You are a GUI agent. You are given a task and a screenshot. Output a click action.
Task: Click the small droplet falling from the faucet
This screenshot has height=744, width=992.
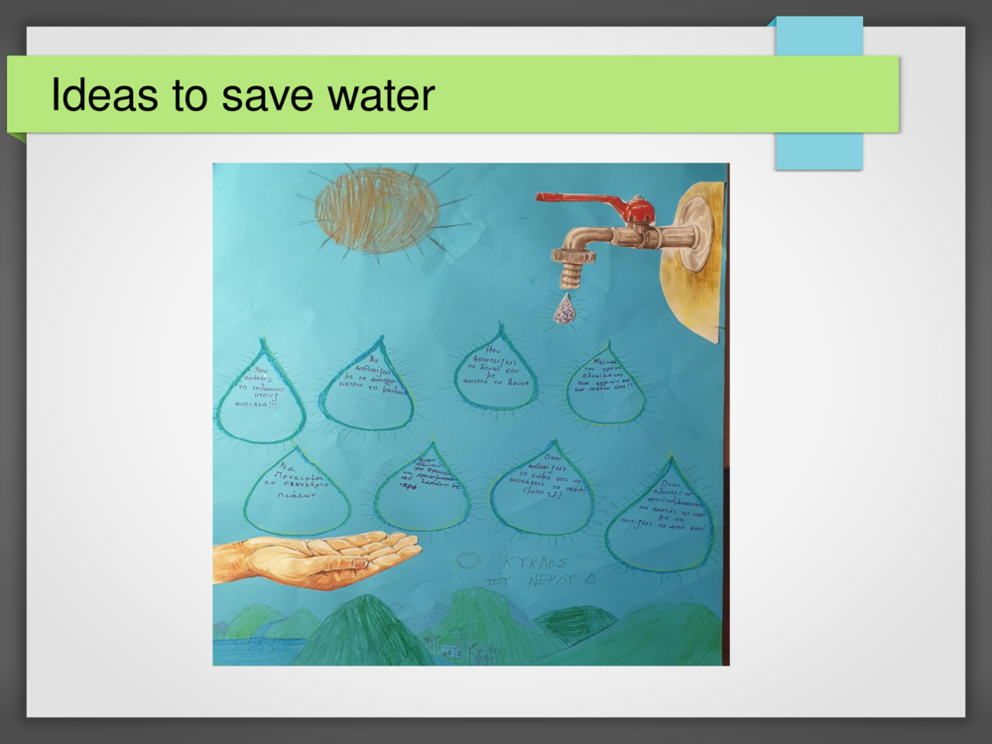tap(565, 309)
